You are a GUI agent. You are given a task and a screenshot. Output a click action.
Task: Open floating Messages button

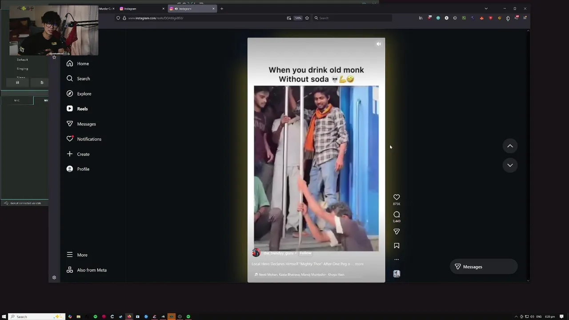[x=484, y=267]
